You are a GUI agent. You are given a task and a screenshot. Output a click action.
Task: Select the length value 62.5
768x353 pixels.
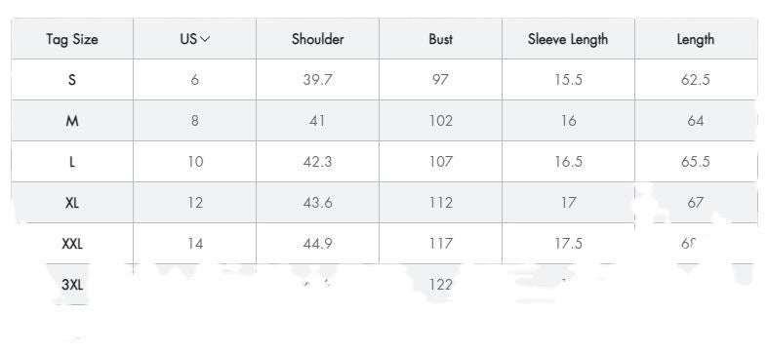696,80
